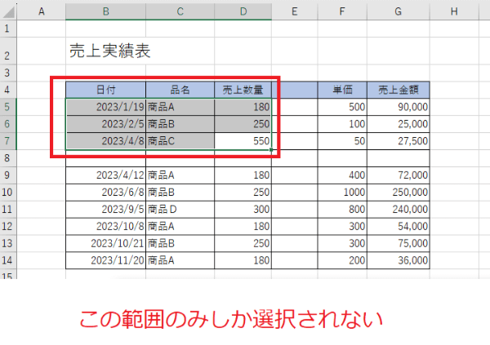The image size is (490, 345).
Task: Click date cell 2023/10/21
Action: coord(105,243)
